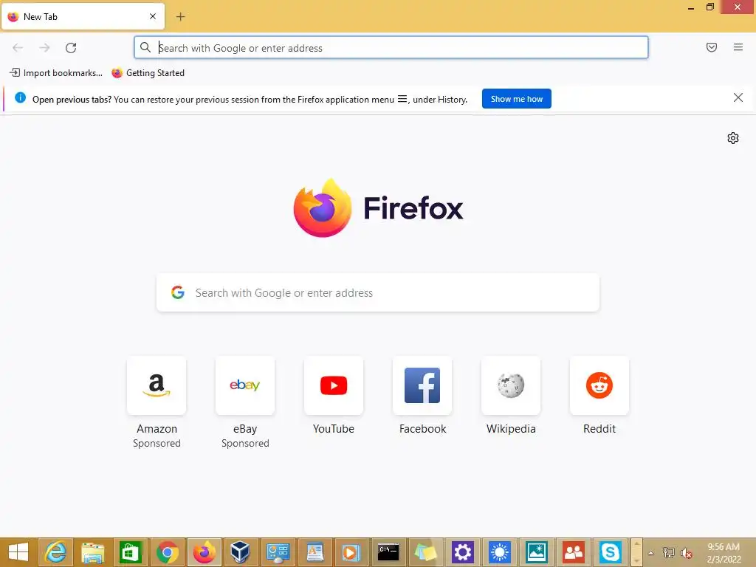Open File Explorer from the taskbar

click(92, 552)
